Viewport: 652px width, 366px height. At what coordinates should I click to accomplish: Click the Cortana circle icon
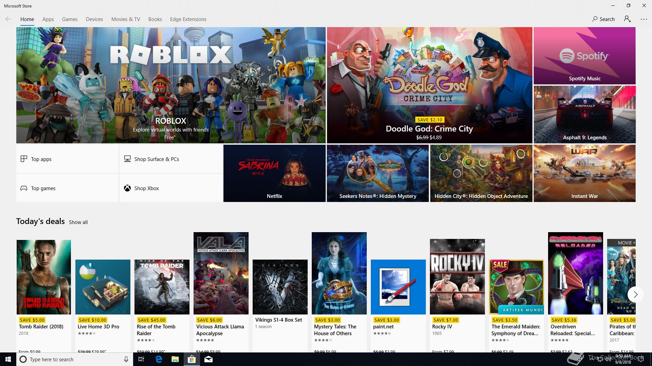pyautogui.click(x=23, y=359)
